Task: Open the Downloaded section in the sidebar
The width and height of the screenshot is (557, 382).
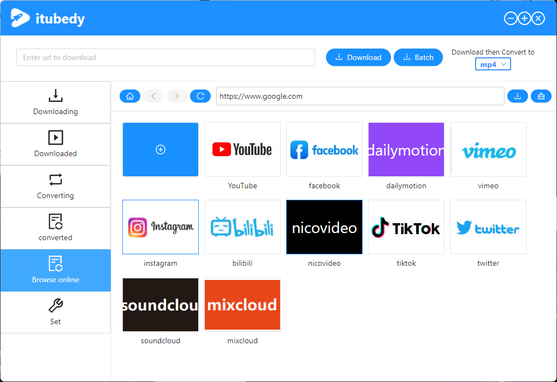Action: (55, 144)
